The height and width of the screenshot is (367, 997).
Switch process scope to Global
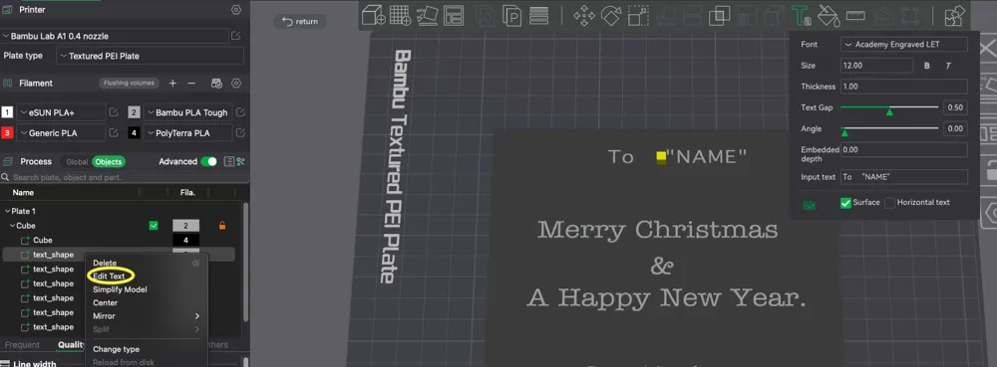(77, 162)
